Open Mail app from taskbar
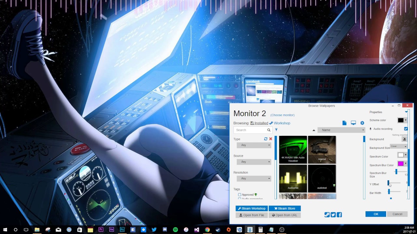Image resolution: width=417 pixels, height=234 pixels. [58, 229]
